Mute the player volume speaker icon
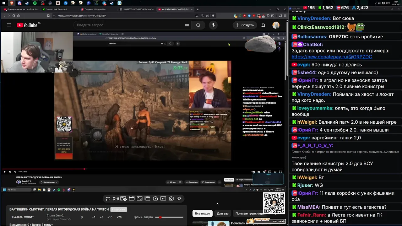 click(x=15, y=172)
